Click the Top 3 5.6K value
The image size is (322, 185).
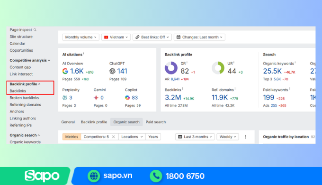277,79
